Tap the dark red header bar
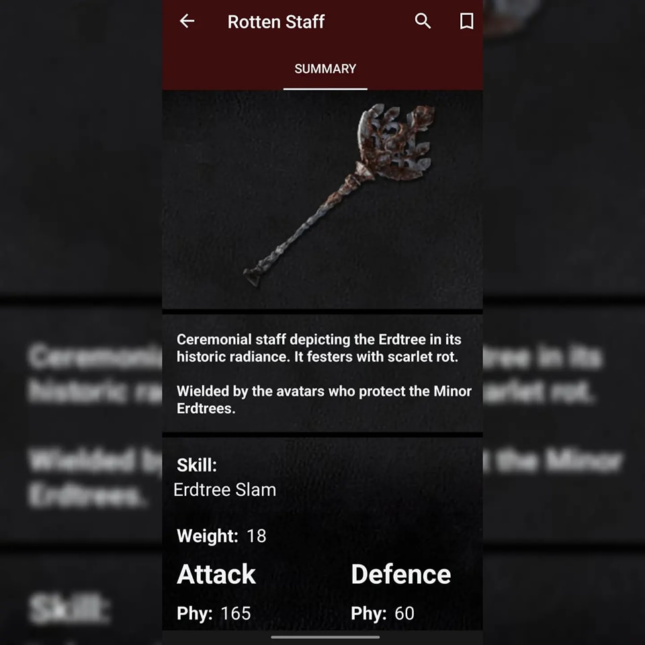 [x=322, y=45]
